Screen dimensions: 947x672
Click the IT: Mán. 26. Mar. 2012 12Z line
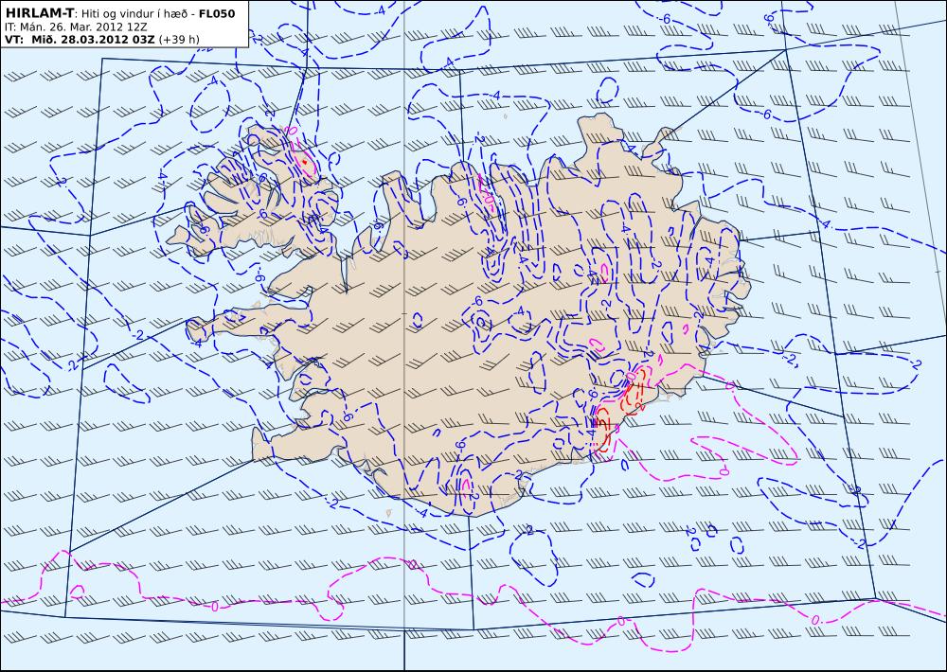pos(76,27)
